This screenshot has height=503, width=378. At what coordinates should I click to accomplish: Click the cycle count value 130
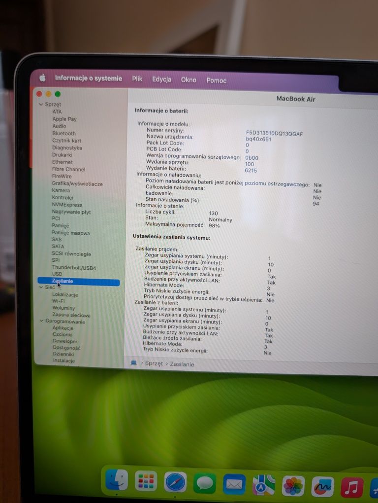[213, 214]
